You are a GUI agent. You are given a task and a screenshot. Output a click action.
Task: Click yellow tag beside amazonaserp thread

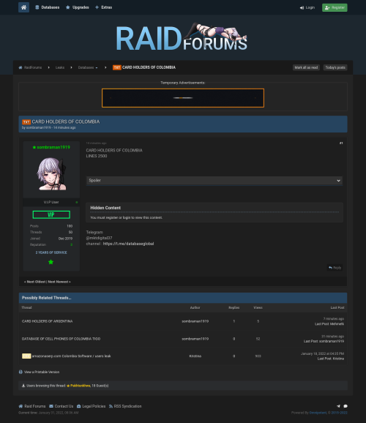click(26, 356)
